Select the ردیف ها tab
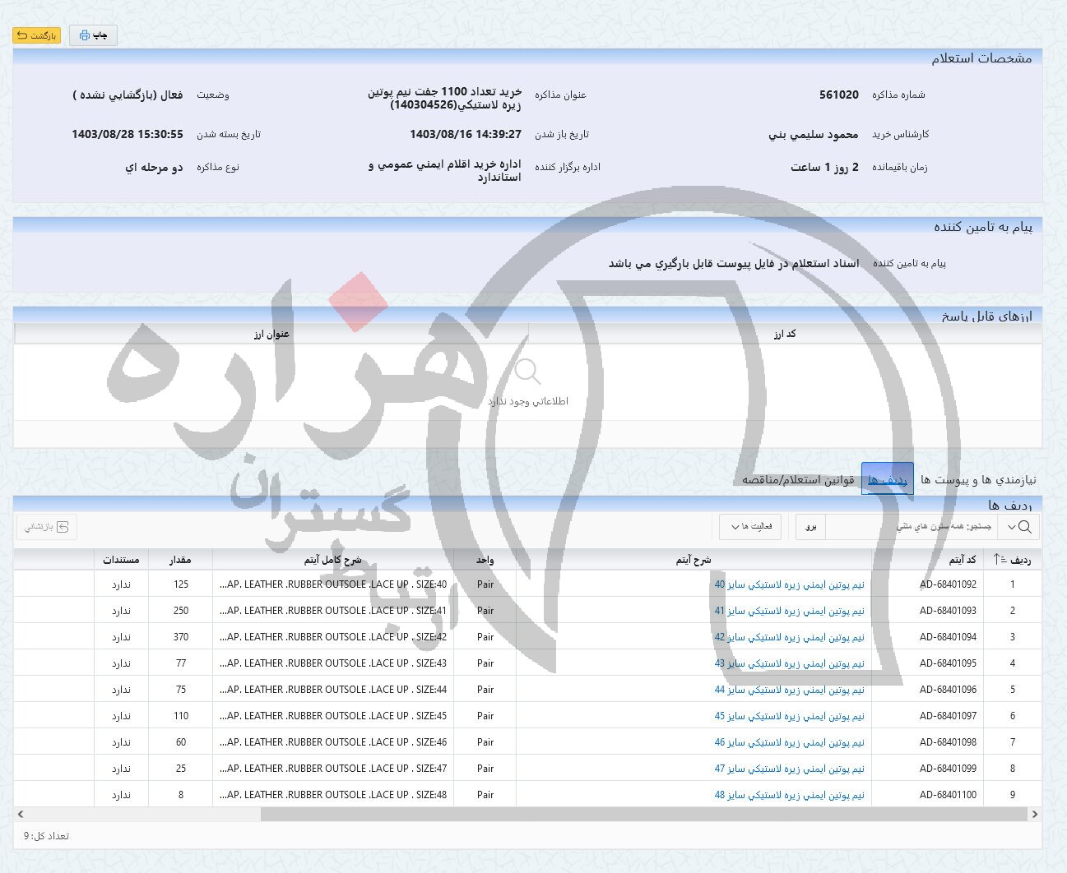Viewport: 1067px width, 873px height. coord(887,479)
